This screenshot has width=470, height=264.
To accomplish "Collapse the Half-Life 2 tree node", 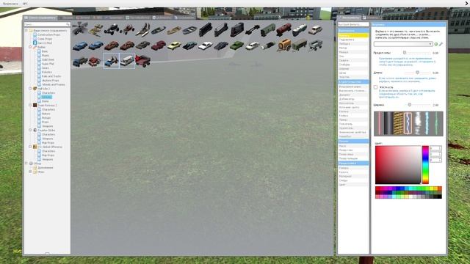I will click(x=30, y=89).
